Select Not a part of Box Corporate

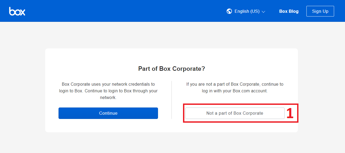235,113
